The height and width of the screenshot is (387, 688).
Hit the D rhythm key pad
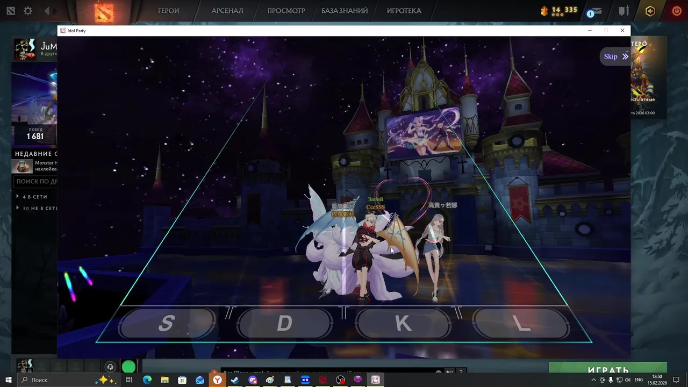point(284,323)
